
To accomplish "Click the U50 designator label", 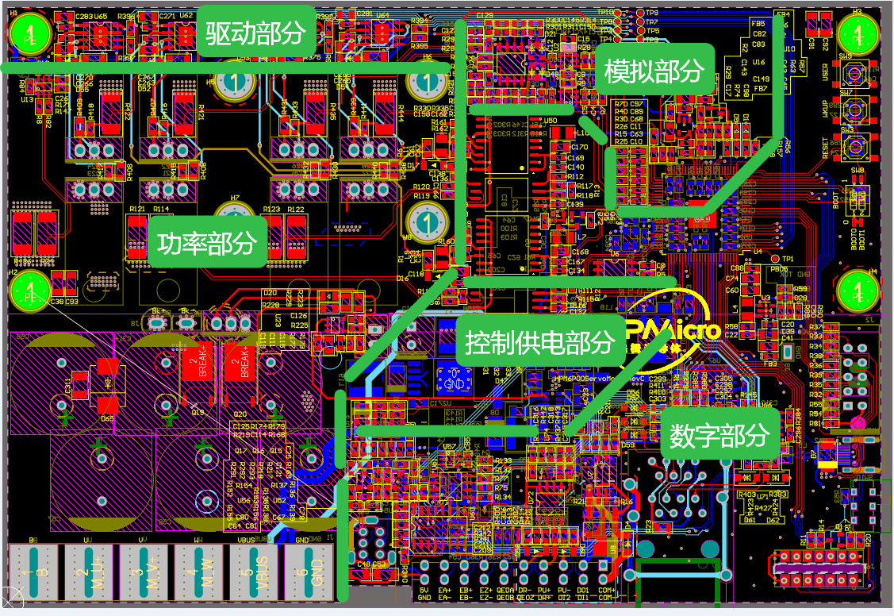I will (x=551, y=121).
